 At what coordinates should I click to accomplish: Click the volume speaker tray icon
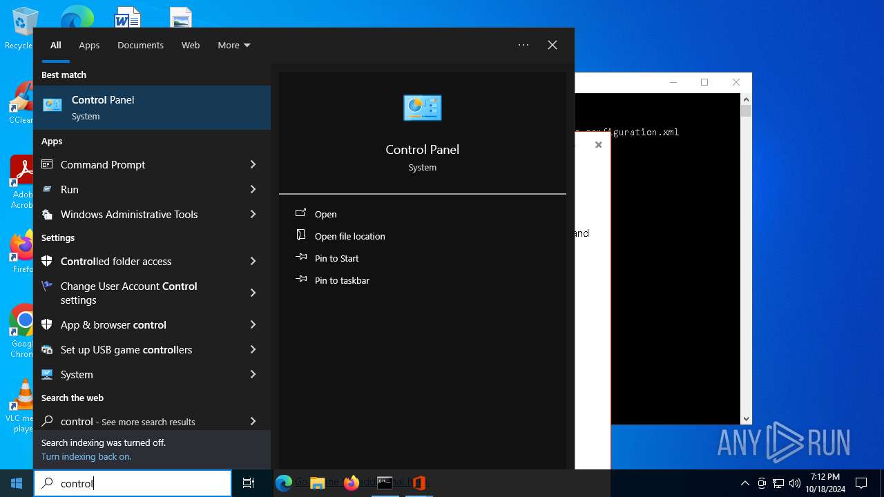(795, 483)
